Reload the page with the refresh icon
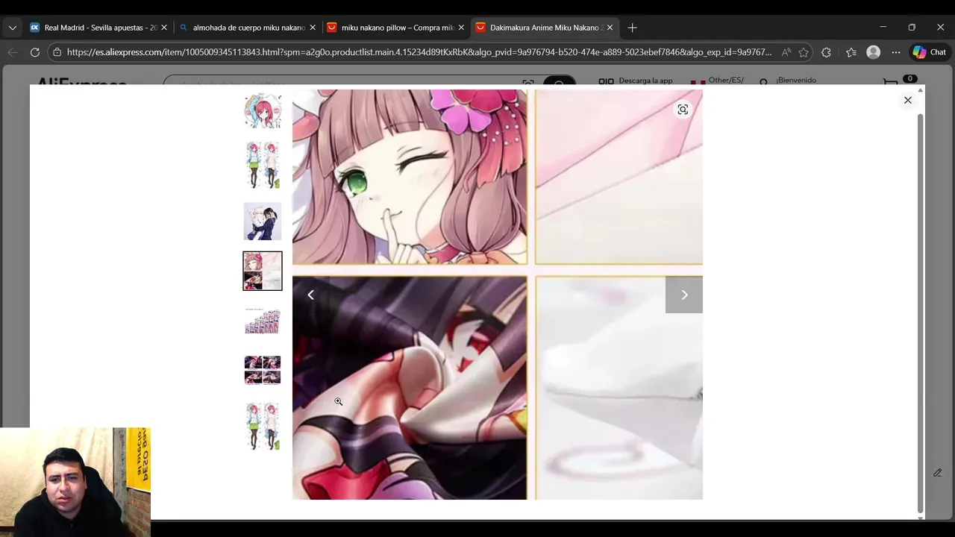 tap(34, 52)
